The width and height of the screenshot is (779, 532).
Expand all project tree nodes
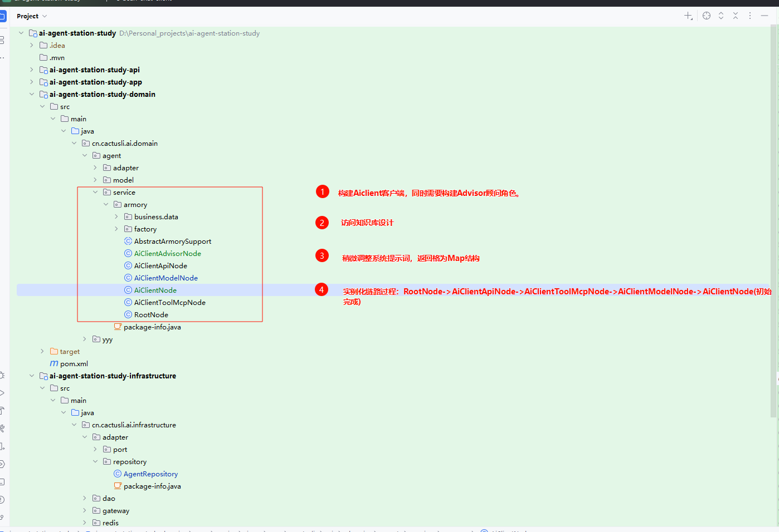coord(721,16)
